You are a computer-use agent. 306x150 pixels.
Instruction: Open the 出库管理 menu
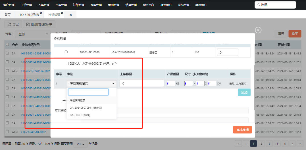coord(61,5)
